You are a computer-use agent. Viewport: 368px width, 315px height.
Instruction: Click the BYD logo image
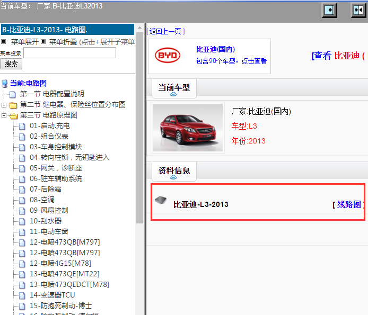pyautogui.click(x=168, y=55)
